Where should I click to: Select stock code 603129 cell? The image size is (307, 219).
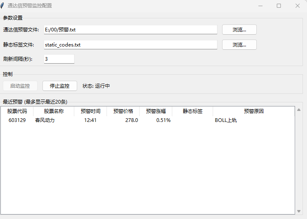tap(17, 120)
